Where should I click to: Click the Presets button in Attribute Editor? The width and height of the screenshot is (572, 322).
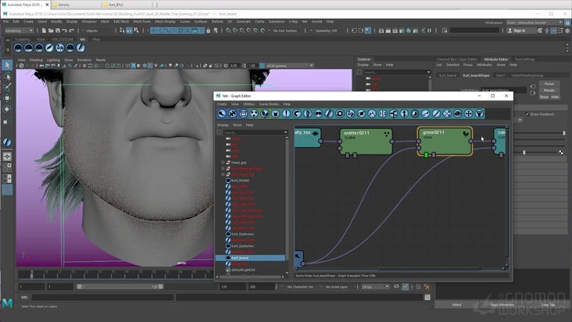549,90
